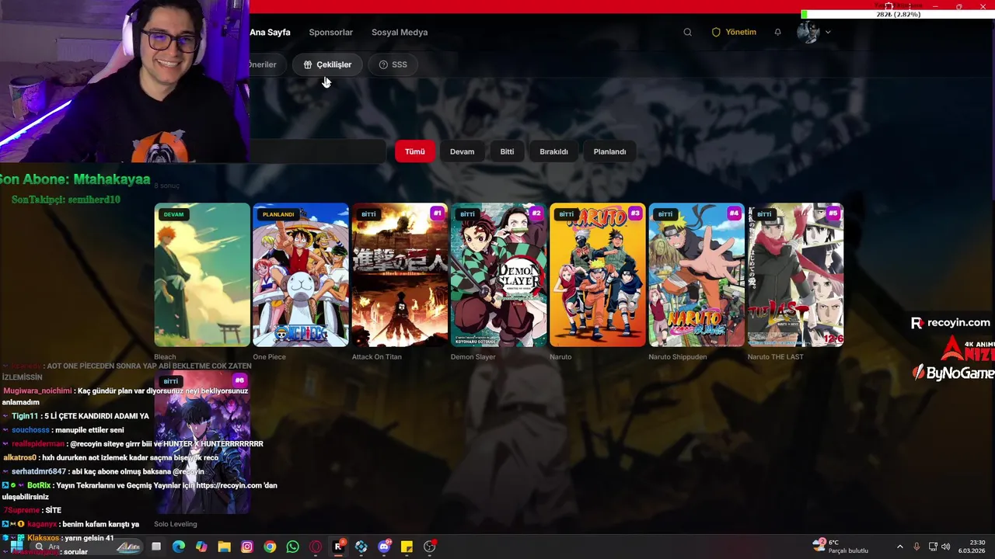This screenshot has height=559, width=995.
Task: Click the "Naruto THE LAST" title text
Action: pos(776,357)
